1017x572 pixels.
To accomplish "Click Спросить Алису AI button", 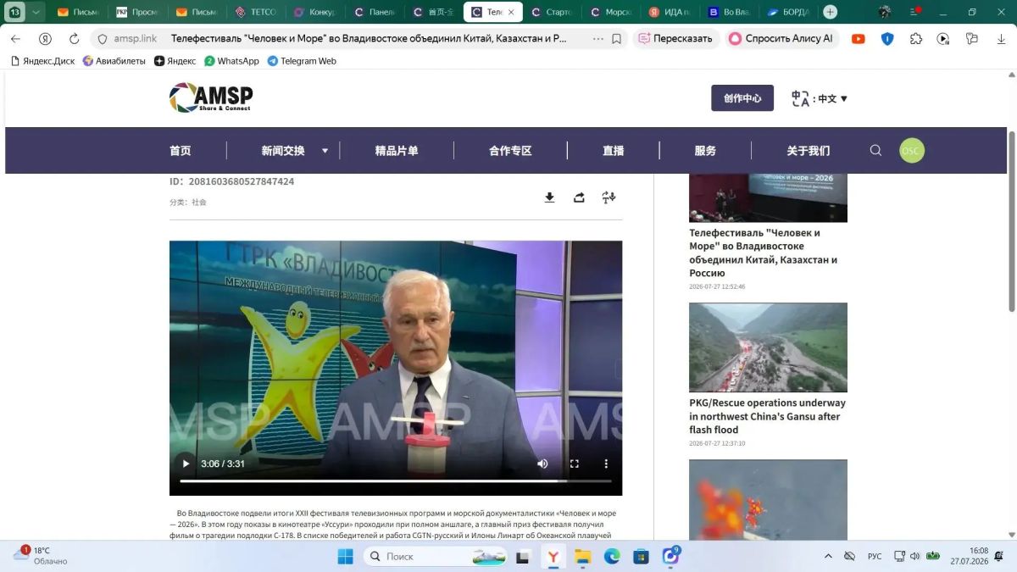I will pos(781,39).
